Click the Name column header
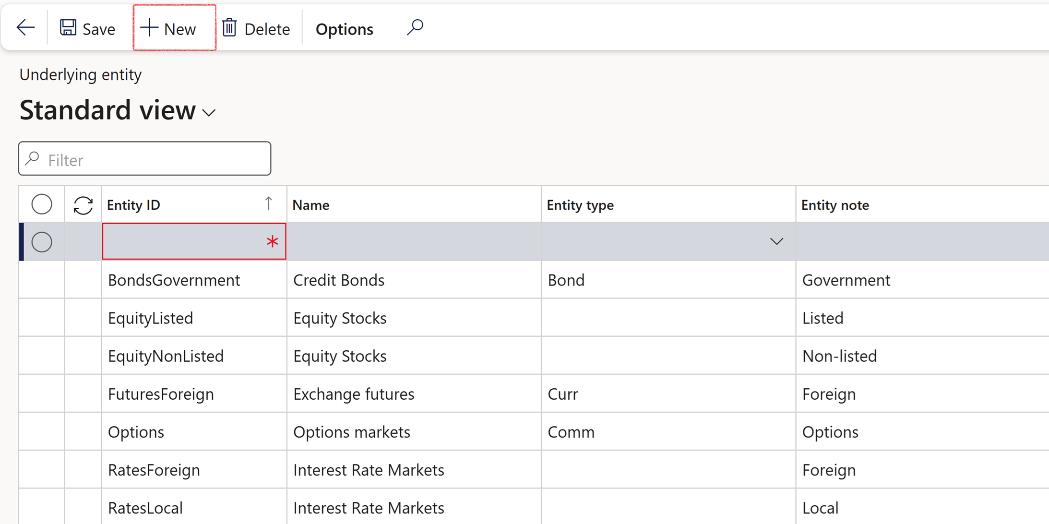 tap(311, 205)
